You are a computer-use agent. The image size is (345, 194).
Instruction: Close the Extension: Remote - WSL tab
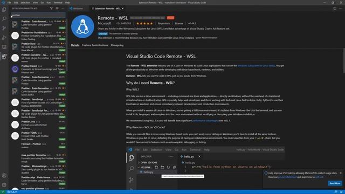click(x=123, y=9)
